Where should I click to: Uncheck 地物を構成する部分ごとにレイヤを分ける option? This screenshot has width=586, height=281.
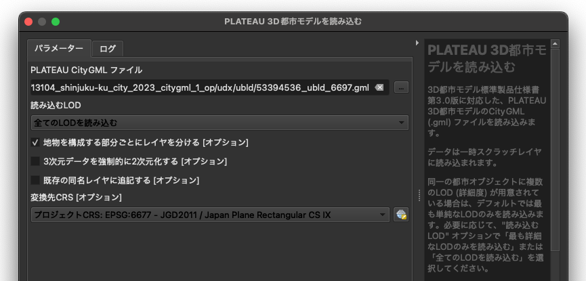coord(35,142)
